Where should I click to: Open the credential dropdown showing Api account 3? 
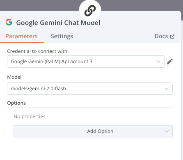(x=86, y=62)
